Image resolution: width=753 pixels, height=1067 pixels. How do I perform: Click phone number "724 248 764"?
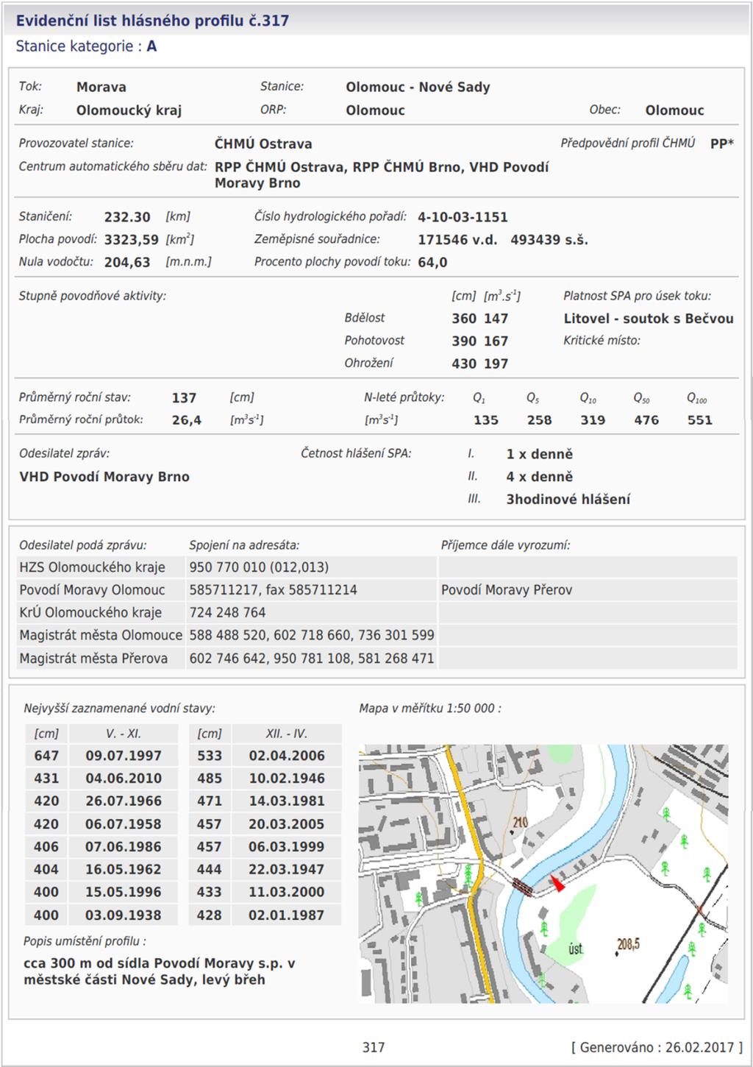coord(227,613)
